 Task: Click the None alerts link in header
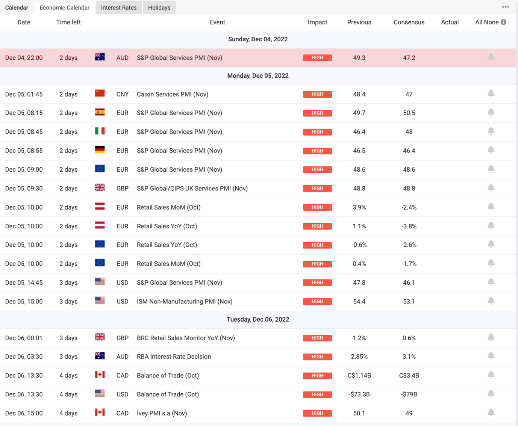[x=492, y=22]
